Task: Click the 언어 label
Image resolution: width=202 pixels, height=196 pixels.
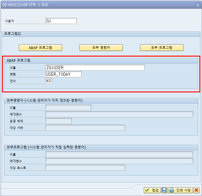Action: tap(13, 81)
